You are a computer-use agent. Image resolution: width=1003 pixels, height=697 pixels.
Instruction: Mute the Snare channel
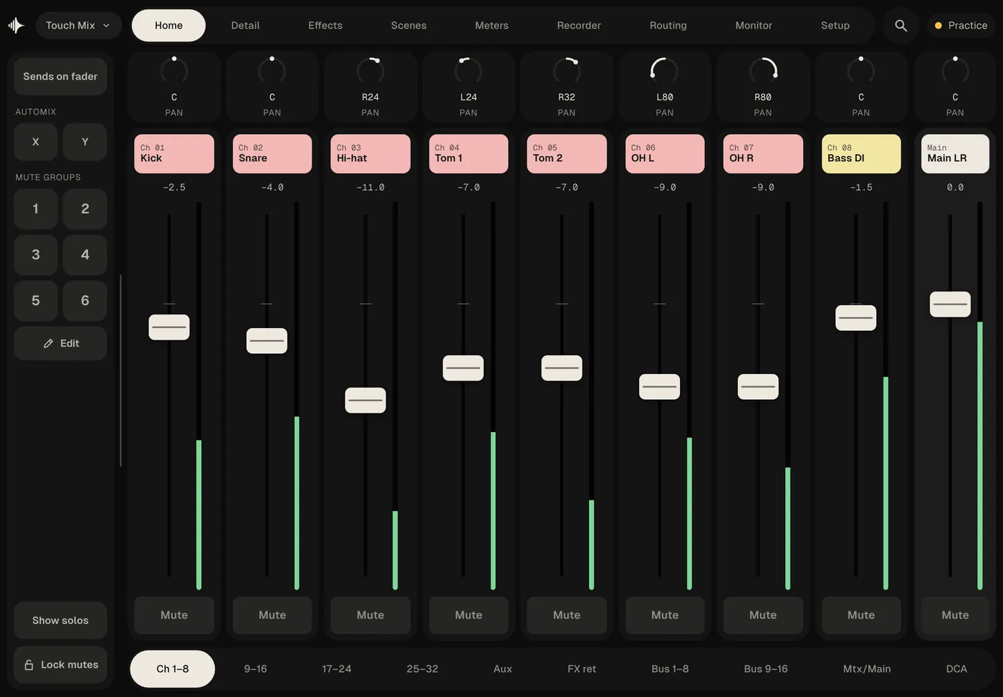pyautogui.click(x=272, y=615)
